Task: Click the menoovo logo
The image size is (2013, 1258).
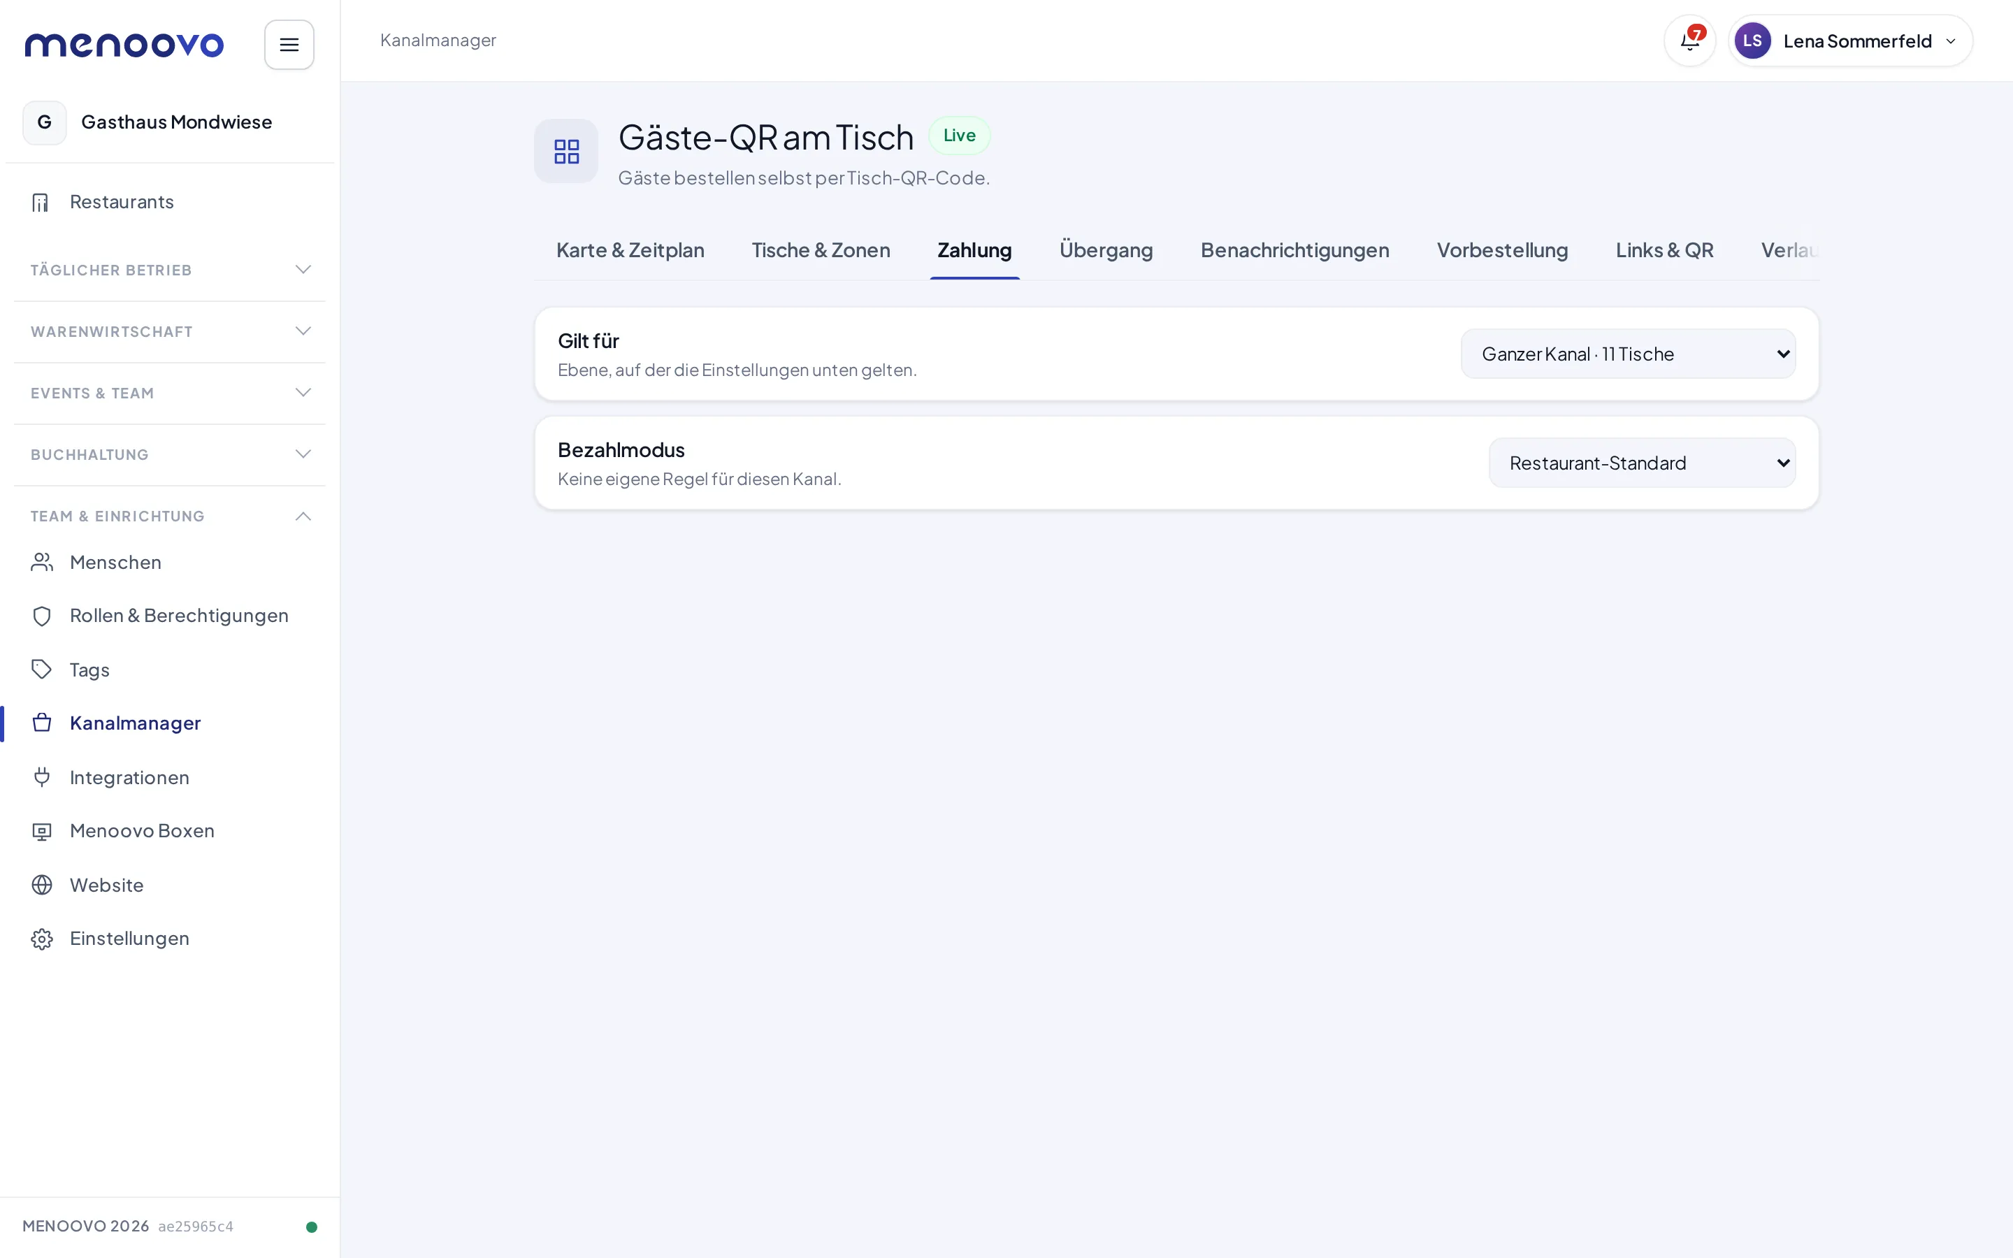Action: pyautogui.click(x=124, y=45)
